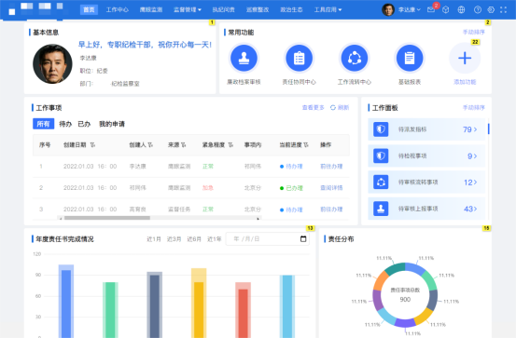Toggle fullscreen with the expand icon
Screen dimensions: 516x338
[504, 10]
